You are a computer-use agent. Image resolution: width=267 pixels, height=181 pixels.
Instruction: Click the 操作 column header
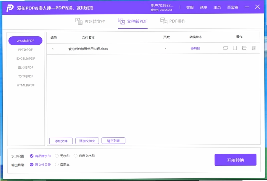click(x=239, y=37)
